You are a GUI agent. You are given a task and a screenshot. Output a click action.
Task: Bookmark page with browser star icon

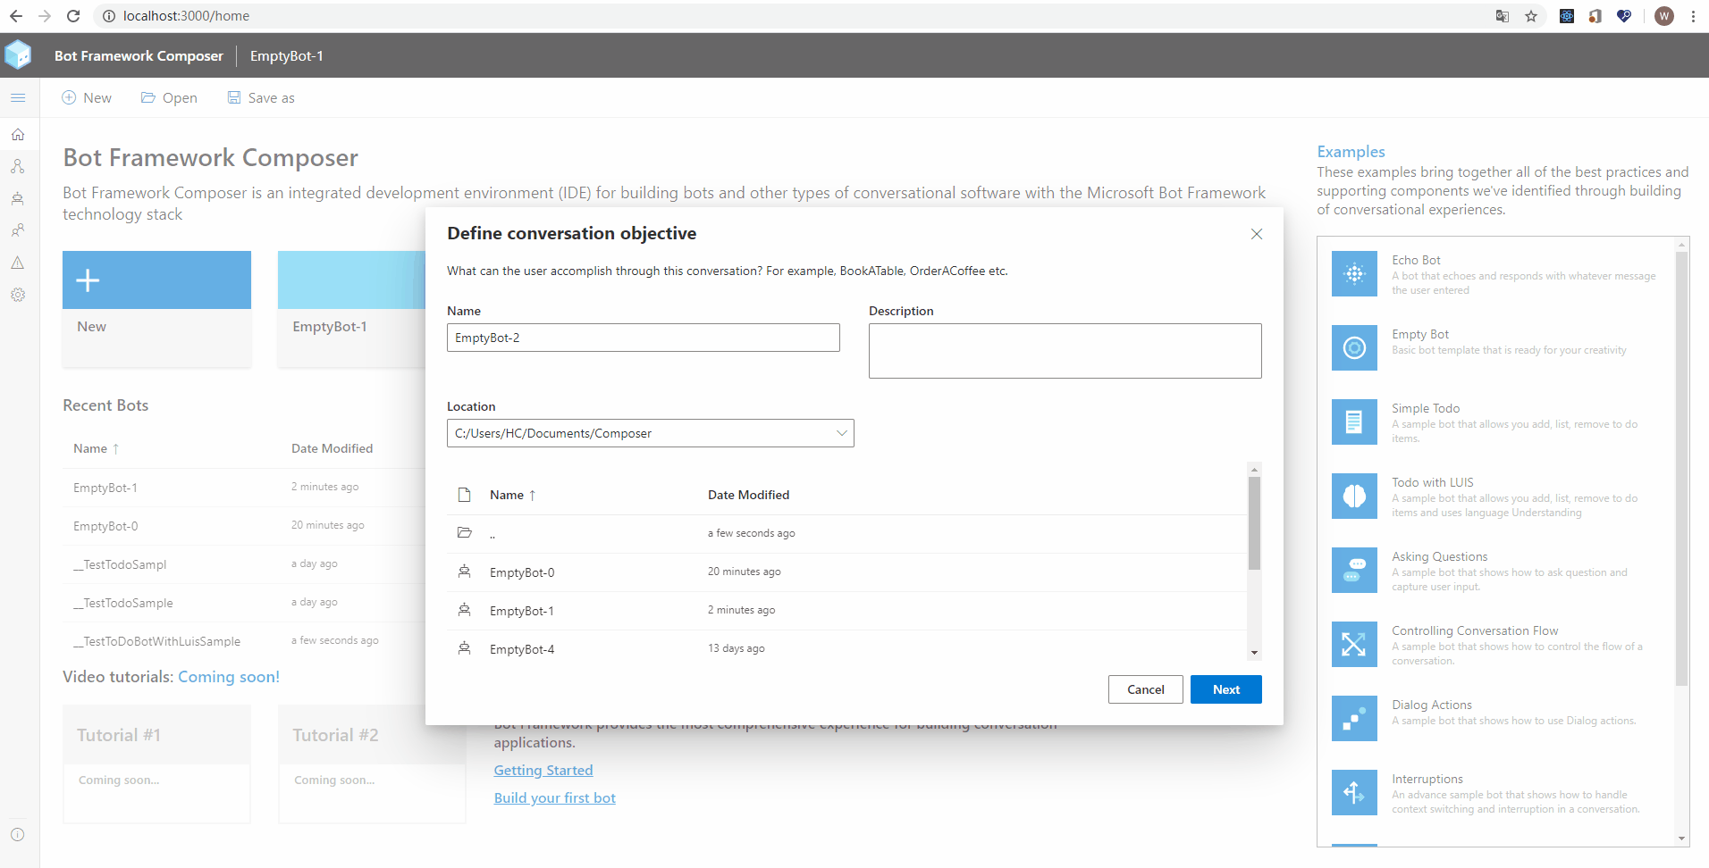pos(1531,16)
